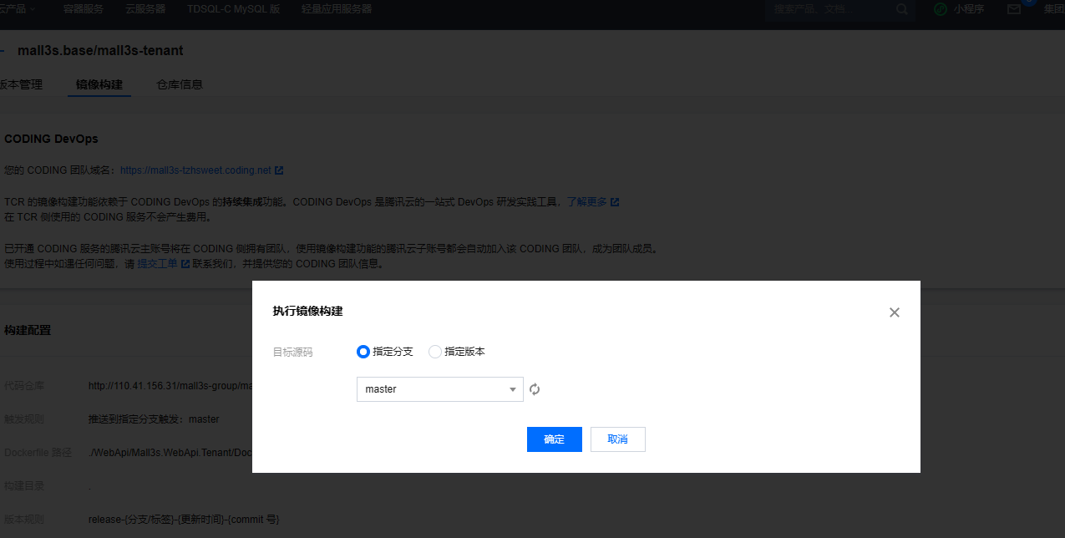
Task: Expand the 云产品 products menu
Action: click(18, 9)
